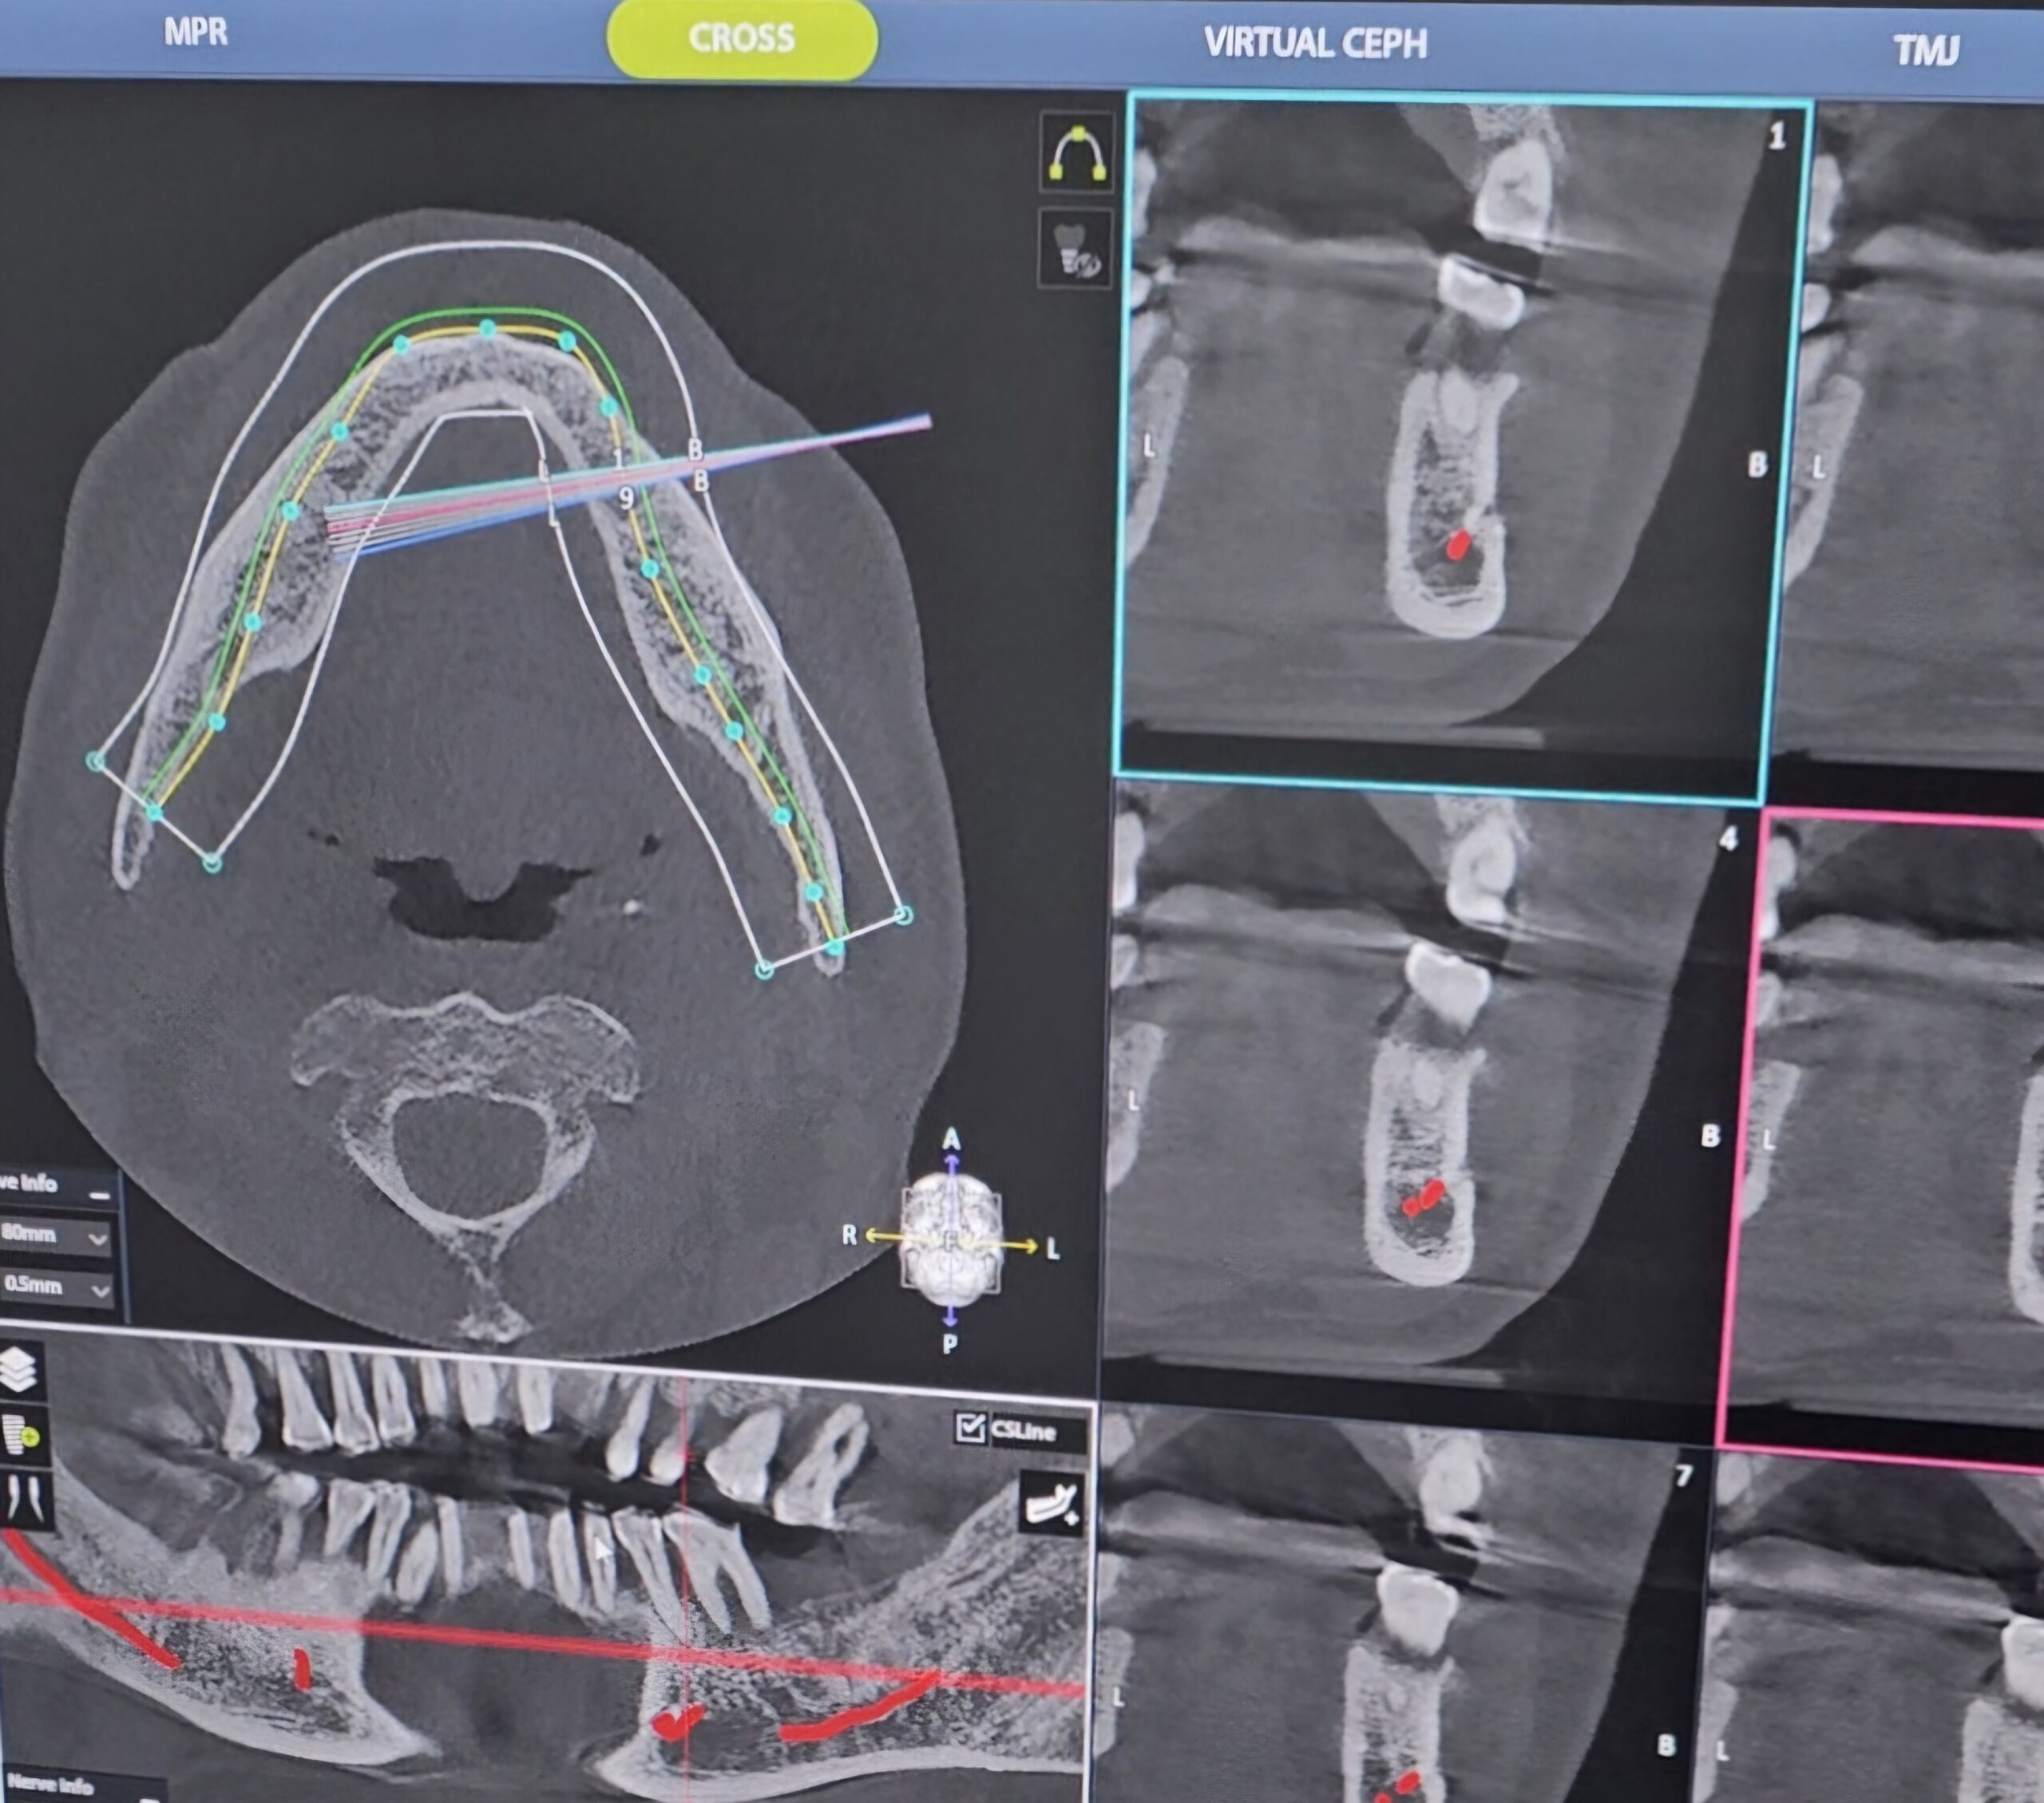Click the L arrow on the orientation widget
Viewport: 2044px width, 1803px height.
[x=1030, y=1247]
